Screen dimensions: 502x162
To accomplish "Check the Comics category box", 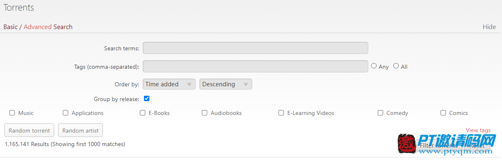I will pyautogui.click(x=443, y=113).
